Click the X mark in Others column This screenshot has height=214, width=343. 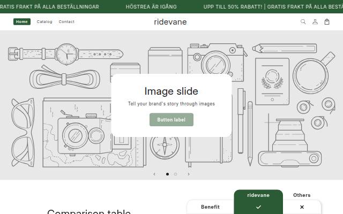pyautogui.click(x=302, y=207)
